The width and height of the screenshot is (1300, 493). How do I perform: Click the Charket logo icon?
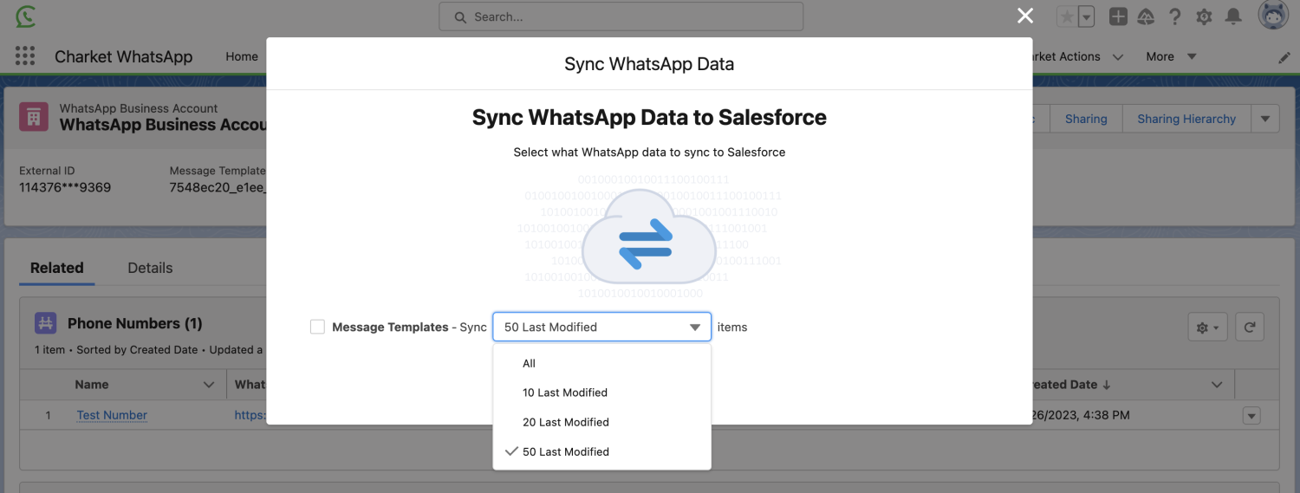point(25,16)
